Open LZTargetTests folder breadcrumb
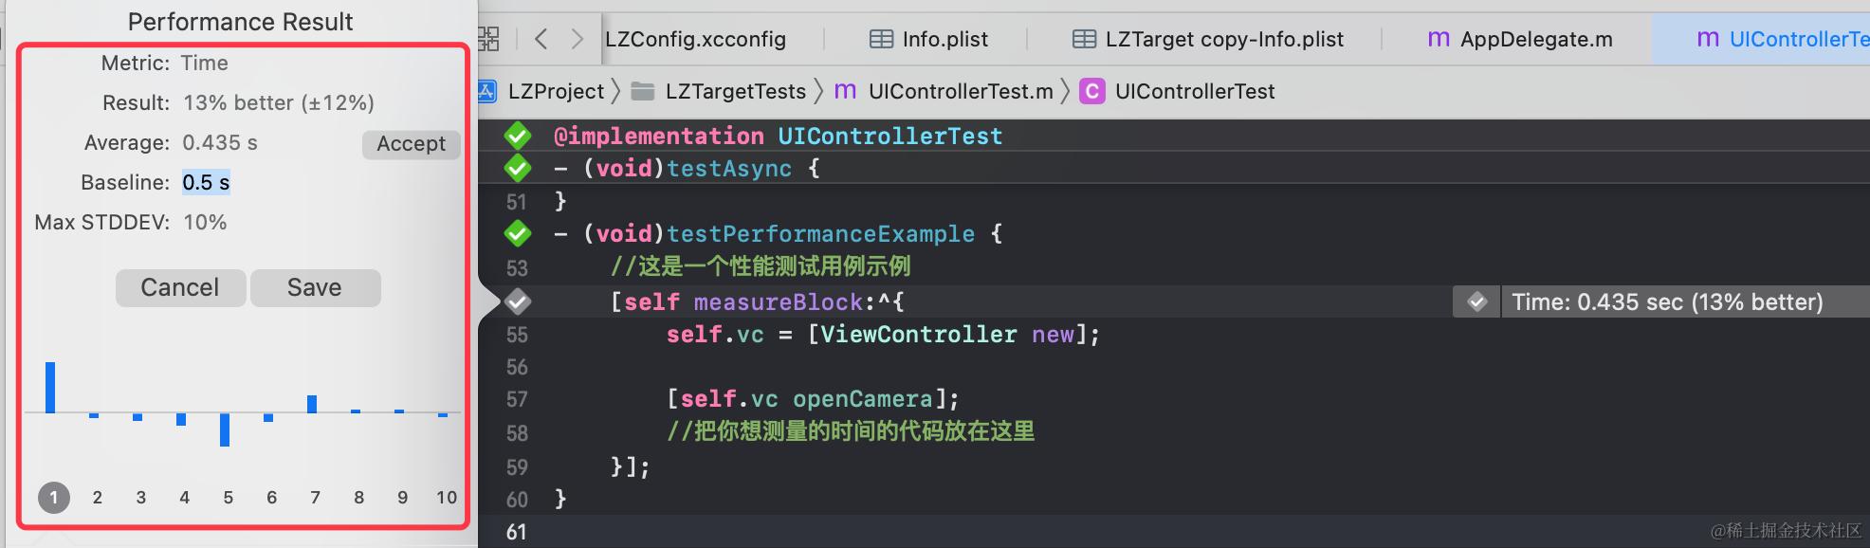The width and height of the screenshot is (1870, 548). [735, 91]
